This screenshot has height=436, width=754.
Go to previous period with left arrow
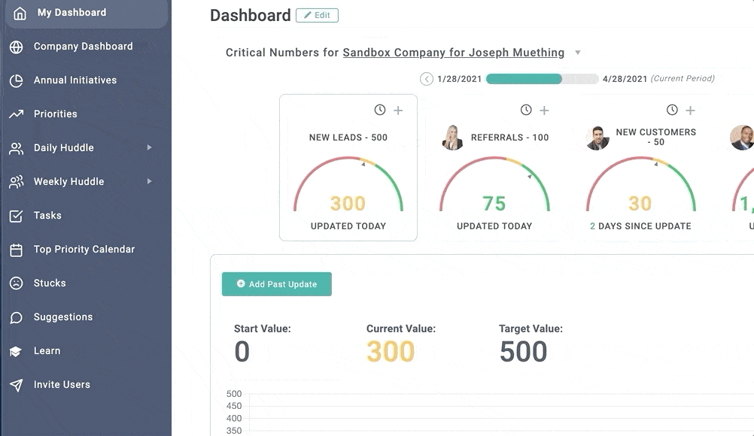click(427, 79)
